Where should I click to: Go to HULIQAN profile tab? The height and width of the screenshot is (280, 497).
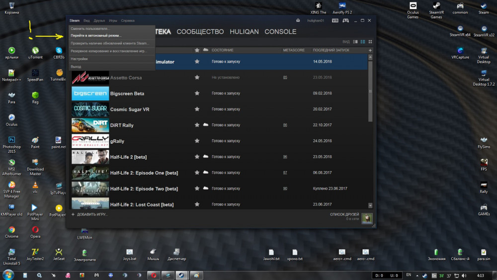click(244, 32)
